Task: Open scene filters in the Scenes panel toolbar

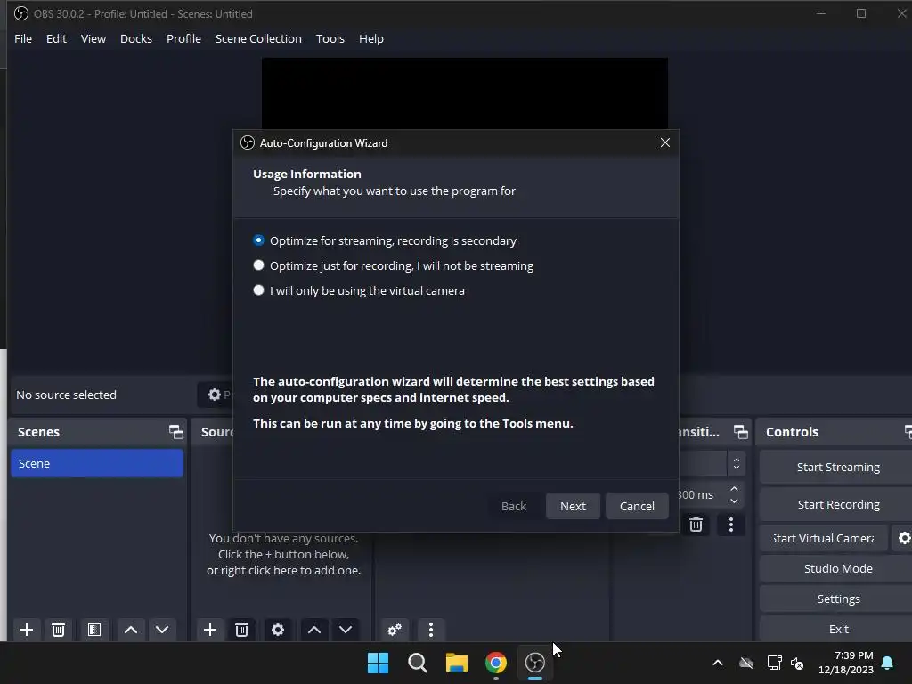Action: [94, 630]
